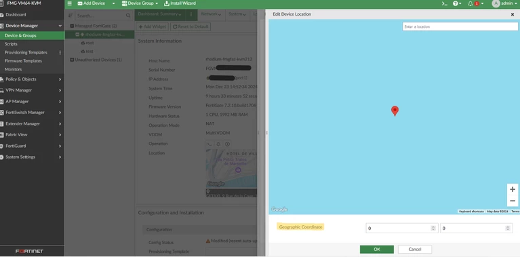Expand Unauthorized Devices (1) node
This screenshot has width=520, height=257.
coord(72,60)
